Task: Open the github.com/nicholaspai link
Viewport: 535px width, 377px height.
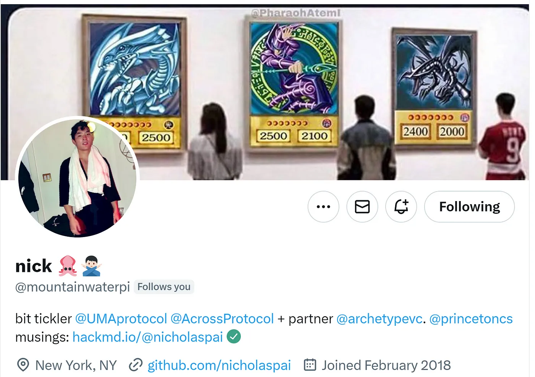Action: point(219,365)
